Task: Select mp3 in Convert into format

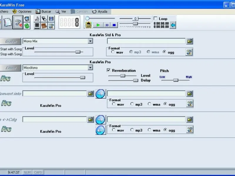Action: pyautogui.click(x=132, y=104)
